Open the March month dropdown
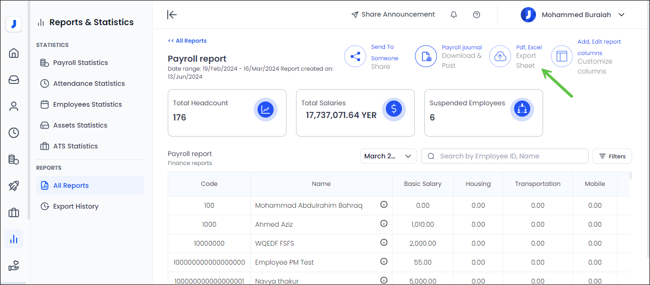 (388, 156)
